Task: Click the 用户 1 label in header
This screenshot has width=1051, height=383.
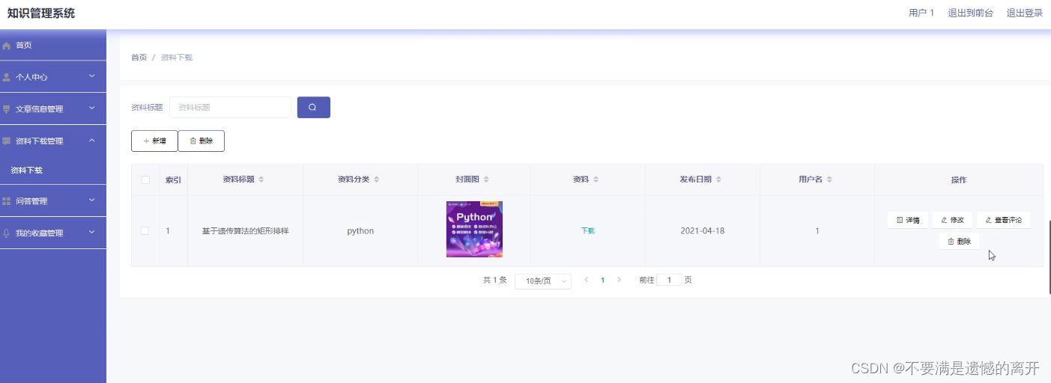Action: click(921, 13)
